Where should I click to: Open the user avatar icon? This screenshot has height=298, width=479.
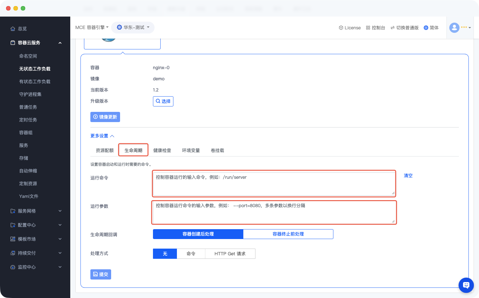(454, 28)
